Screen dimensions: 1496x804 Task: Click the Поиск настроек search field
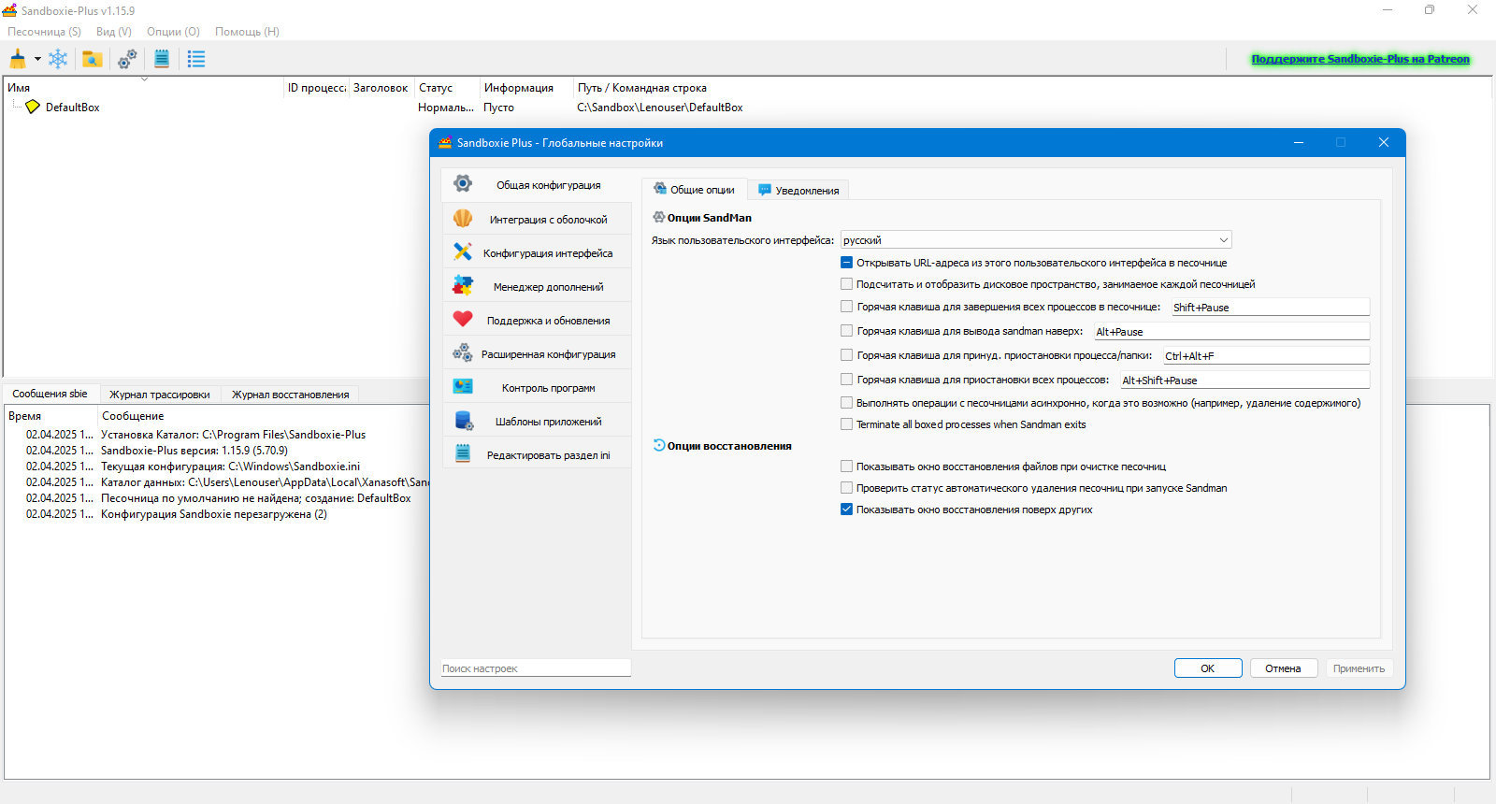tap(536, 668)
